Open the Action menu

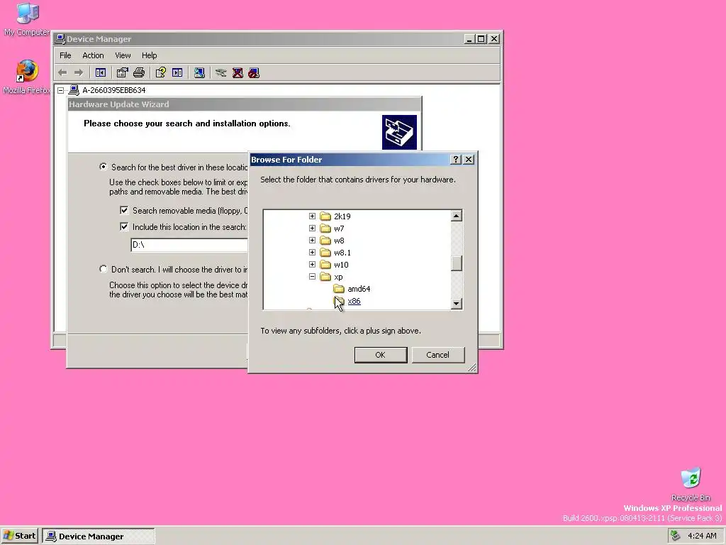pyautogui.click(x=93, y=55)
